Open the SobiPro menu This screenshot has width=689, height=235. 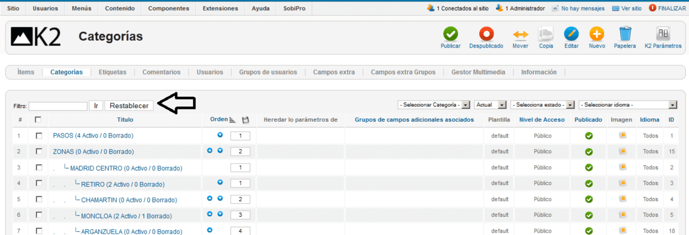click(294, 8)
